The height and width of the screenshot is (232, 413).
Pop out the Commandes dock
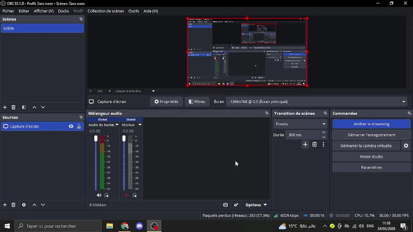pos(409,113)
